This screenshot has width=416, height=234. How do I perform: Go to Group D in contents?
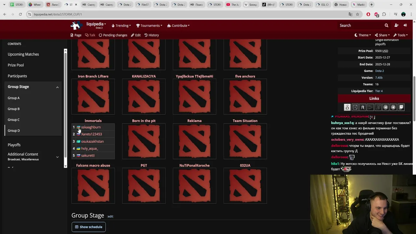click(14, 131)
